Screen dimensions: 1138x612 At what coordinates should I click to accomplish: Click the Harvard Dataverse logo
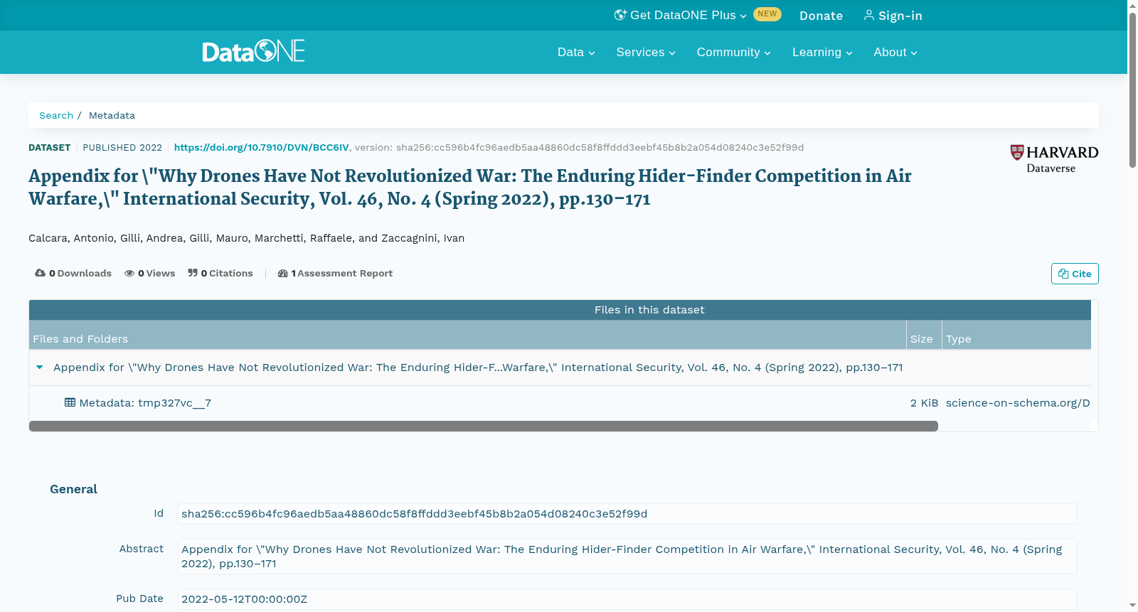click(1054, 159)
